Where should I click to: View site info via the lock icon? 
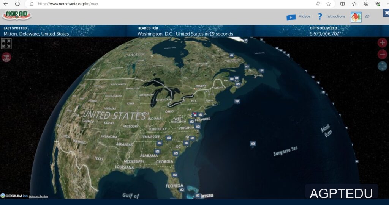(32, 4)
